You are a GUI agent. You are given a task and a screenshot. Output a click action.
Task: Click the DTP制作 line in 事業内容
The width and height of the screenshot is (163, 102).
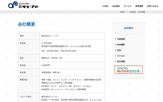click(x=67, y=86)
